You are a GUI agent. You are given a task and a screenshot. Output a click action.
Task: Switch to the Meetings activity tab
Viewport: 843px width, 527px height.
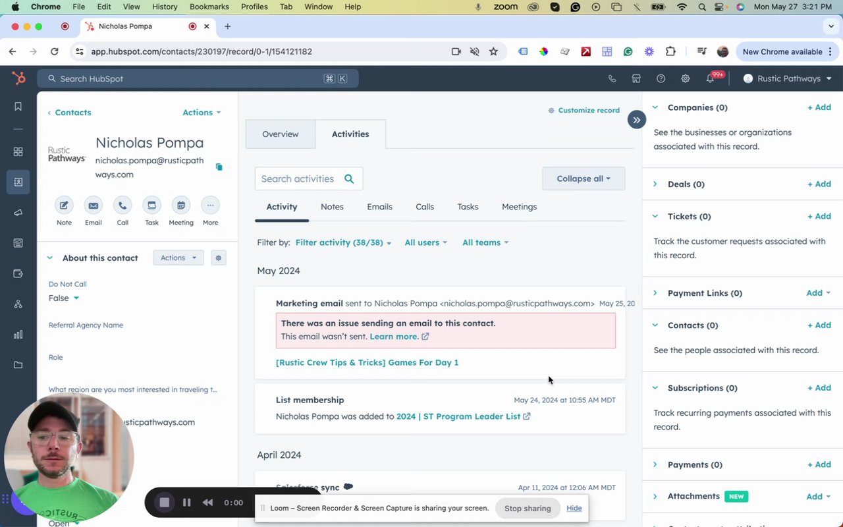tap(519, 207)
